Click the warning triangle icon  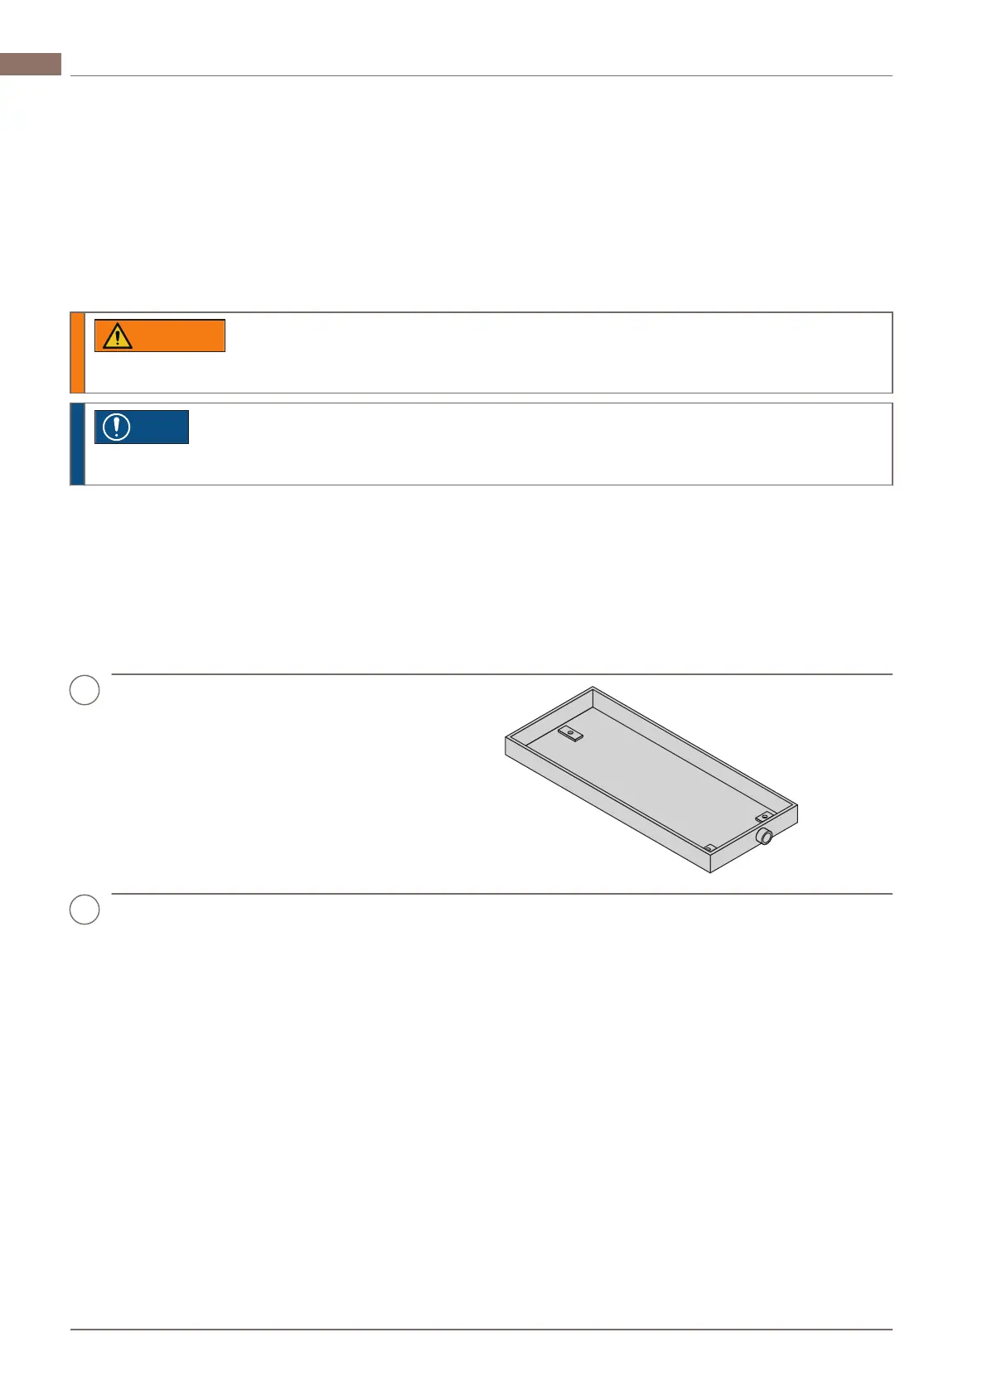click(118, 335)
